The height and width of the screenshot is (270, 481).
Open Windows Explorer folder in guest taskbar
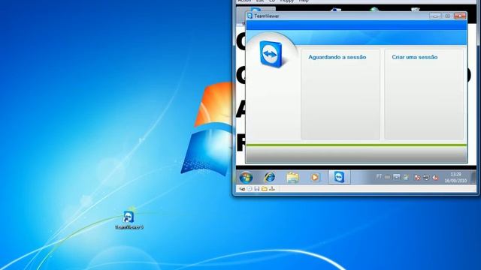tap(292, 177)
